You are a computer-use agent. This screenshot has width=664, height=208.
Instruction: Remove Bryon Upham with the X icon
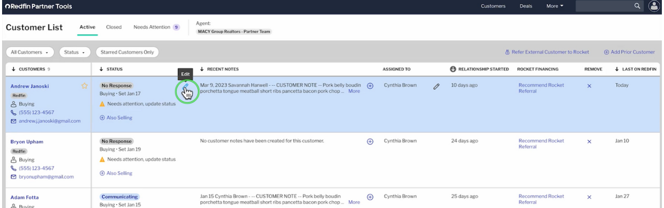pyautogui.click(x=589, y=141)
